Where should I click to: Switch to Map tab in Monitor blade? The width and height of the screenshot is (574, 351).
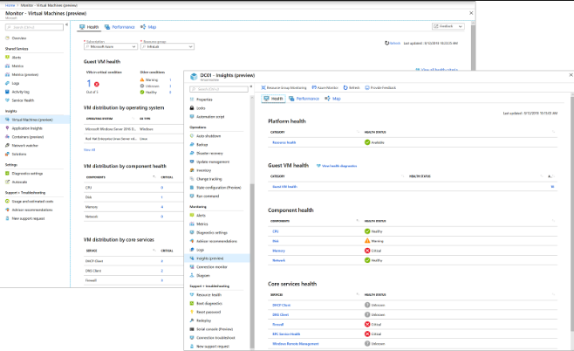tap(148, 27)
